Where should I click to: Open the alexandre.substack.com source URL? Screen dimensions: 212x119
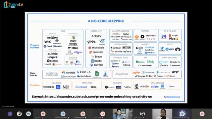click(99, 97)
